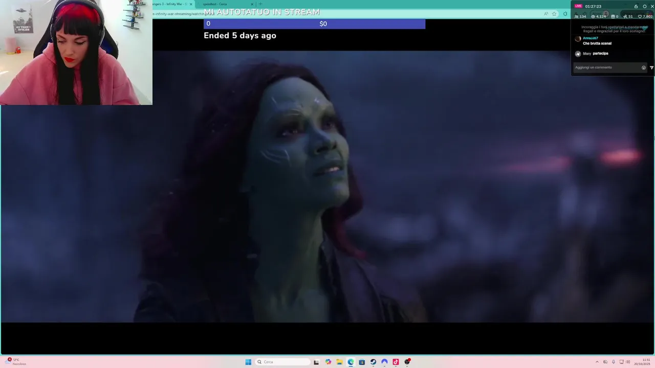Send the comment with the paper plane icon
Image resolution: width=655 pixels, height=368 pixels.
(x=651, y=67)
